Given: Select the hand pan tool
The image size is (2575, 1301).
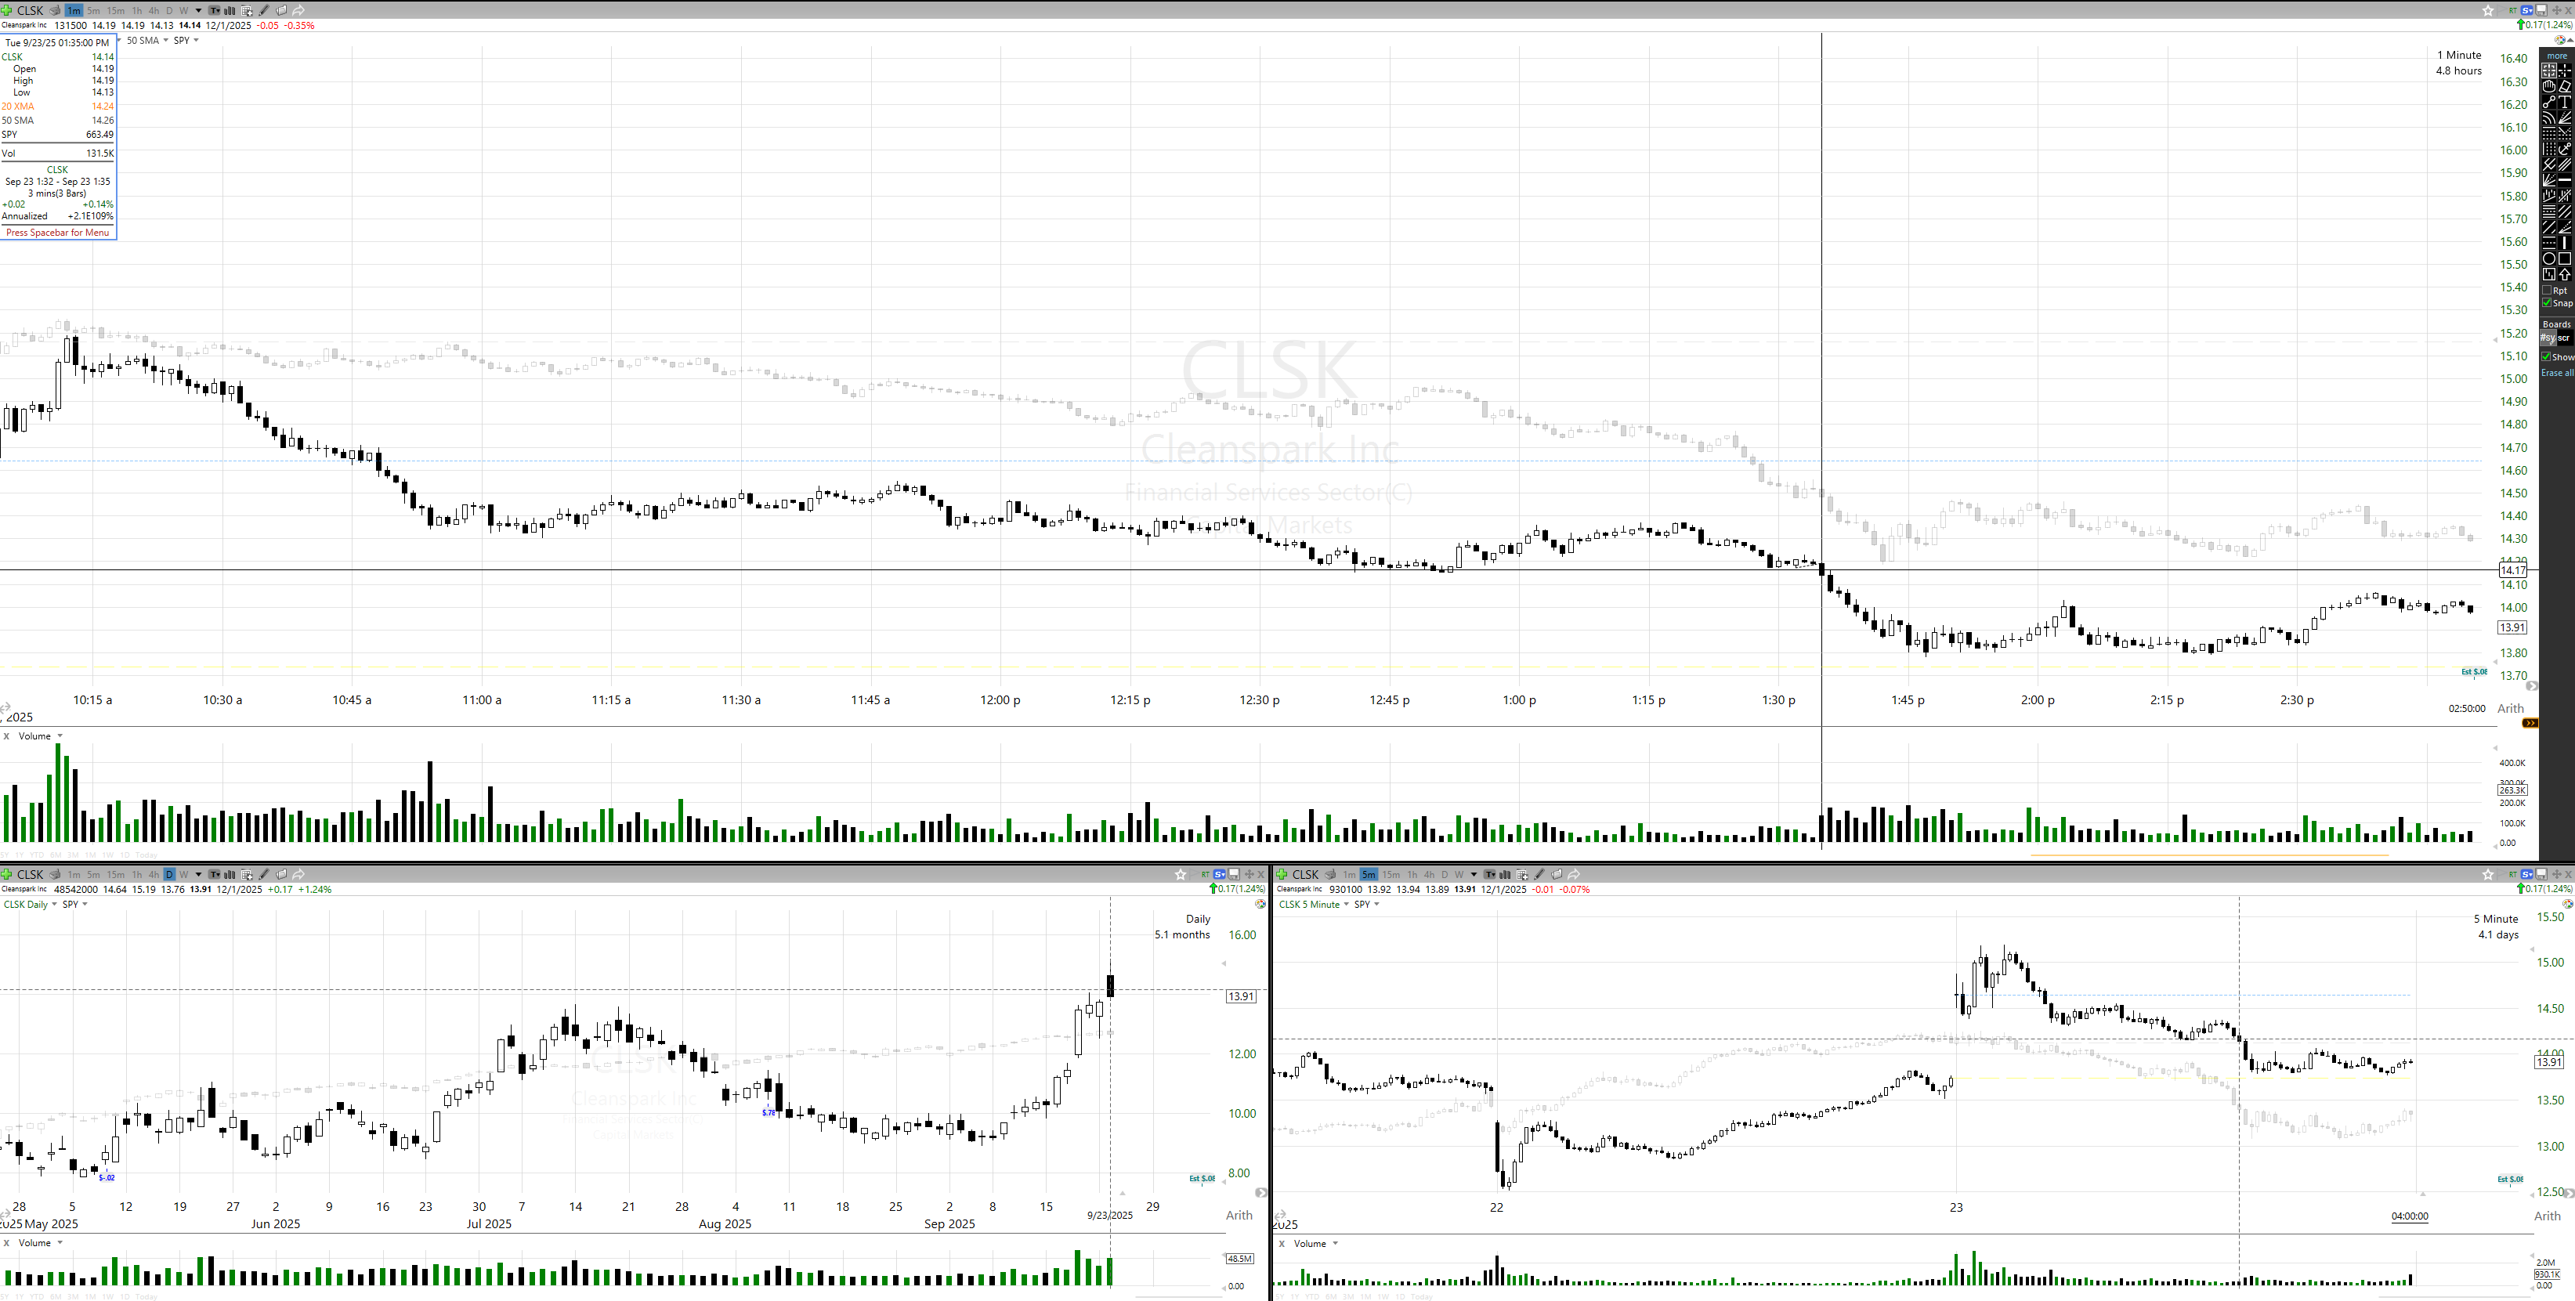Looking at the screenshot, I should (2549, 86).
